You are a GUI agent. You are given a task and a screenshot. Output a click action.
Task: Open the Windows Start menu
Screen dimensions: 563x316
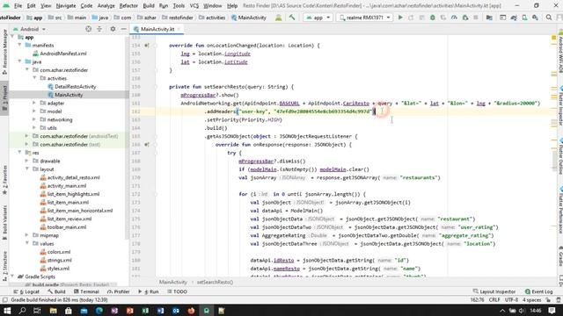coord(7,311)
